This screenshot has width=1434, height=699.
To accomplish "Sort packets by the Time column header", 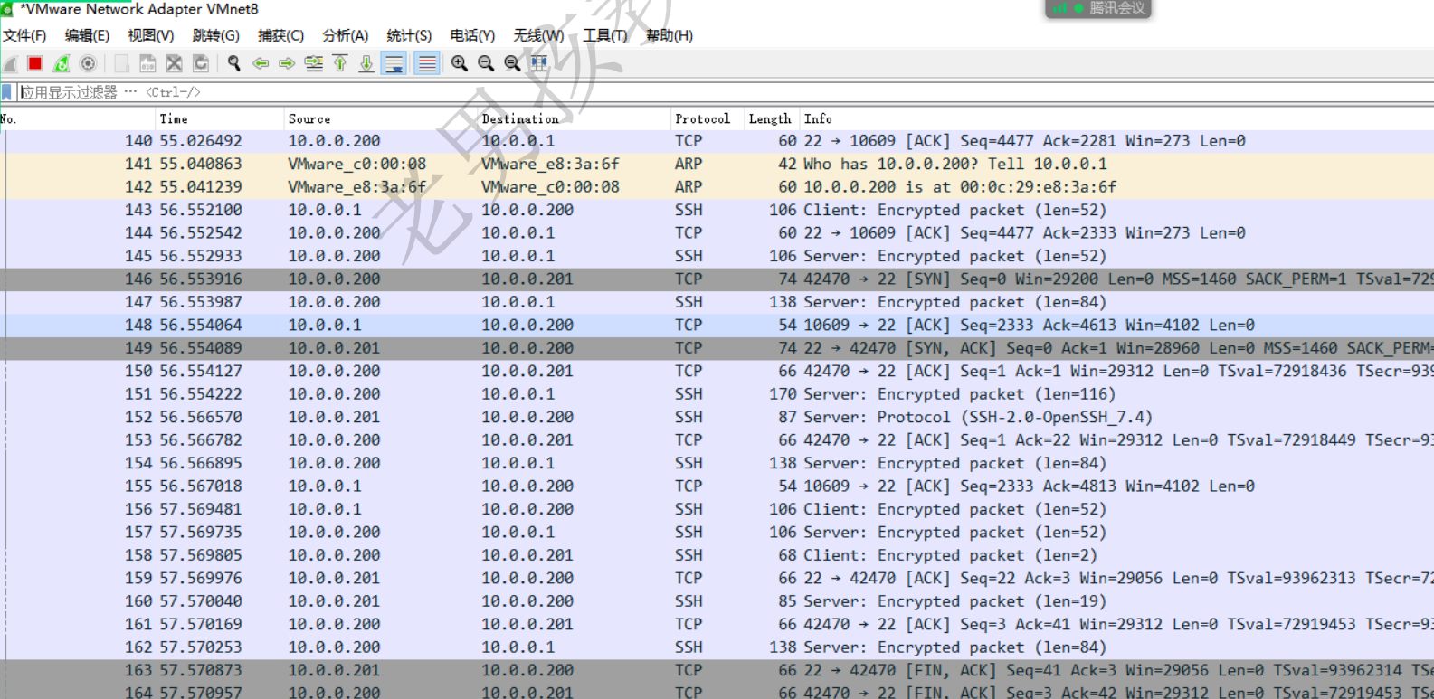I will click(219, 118).
